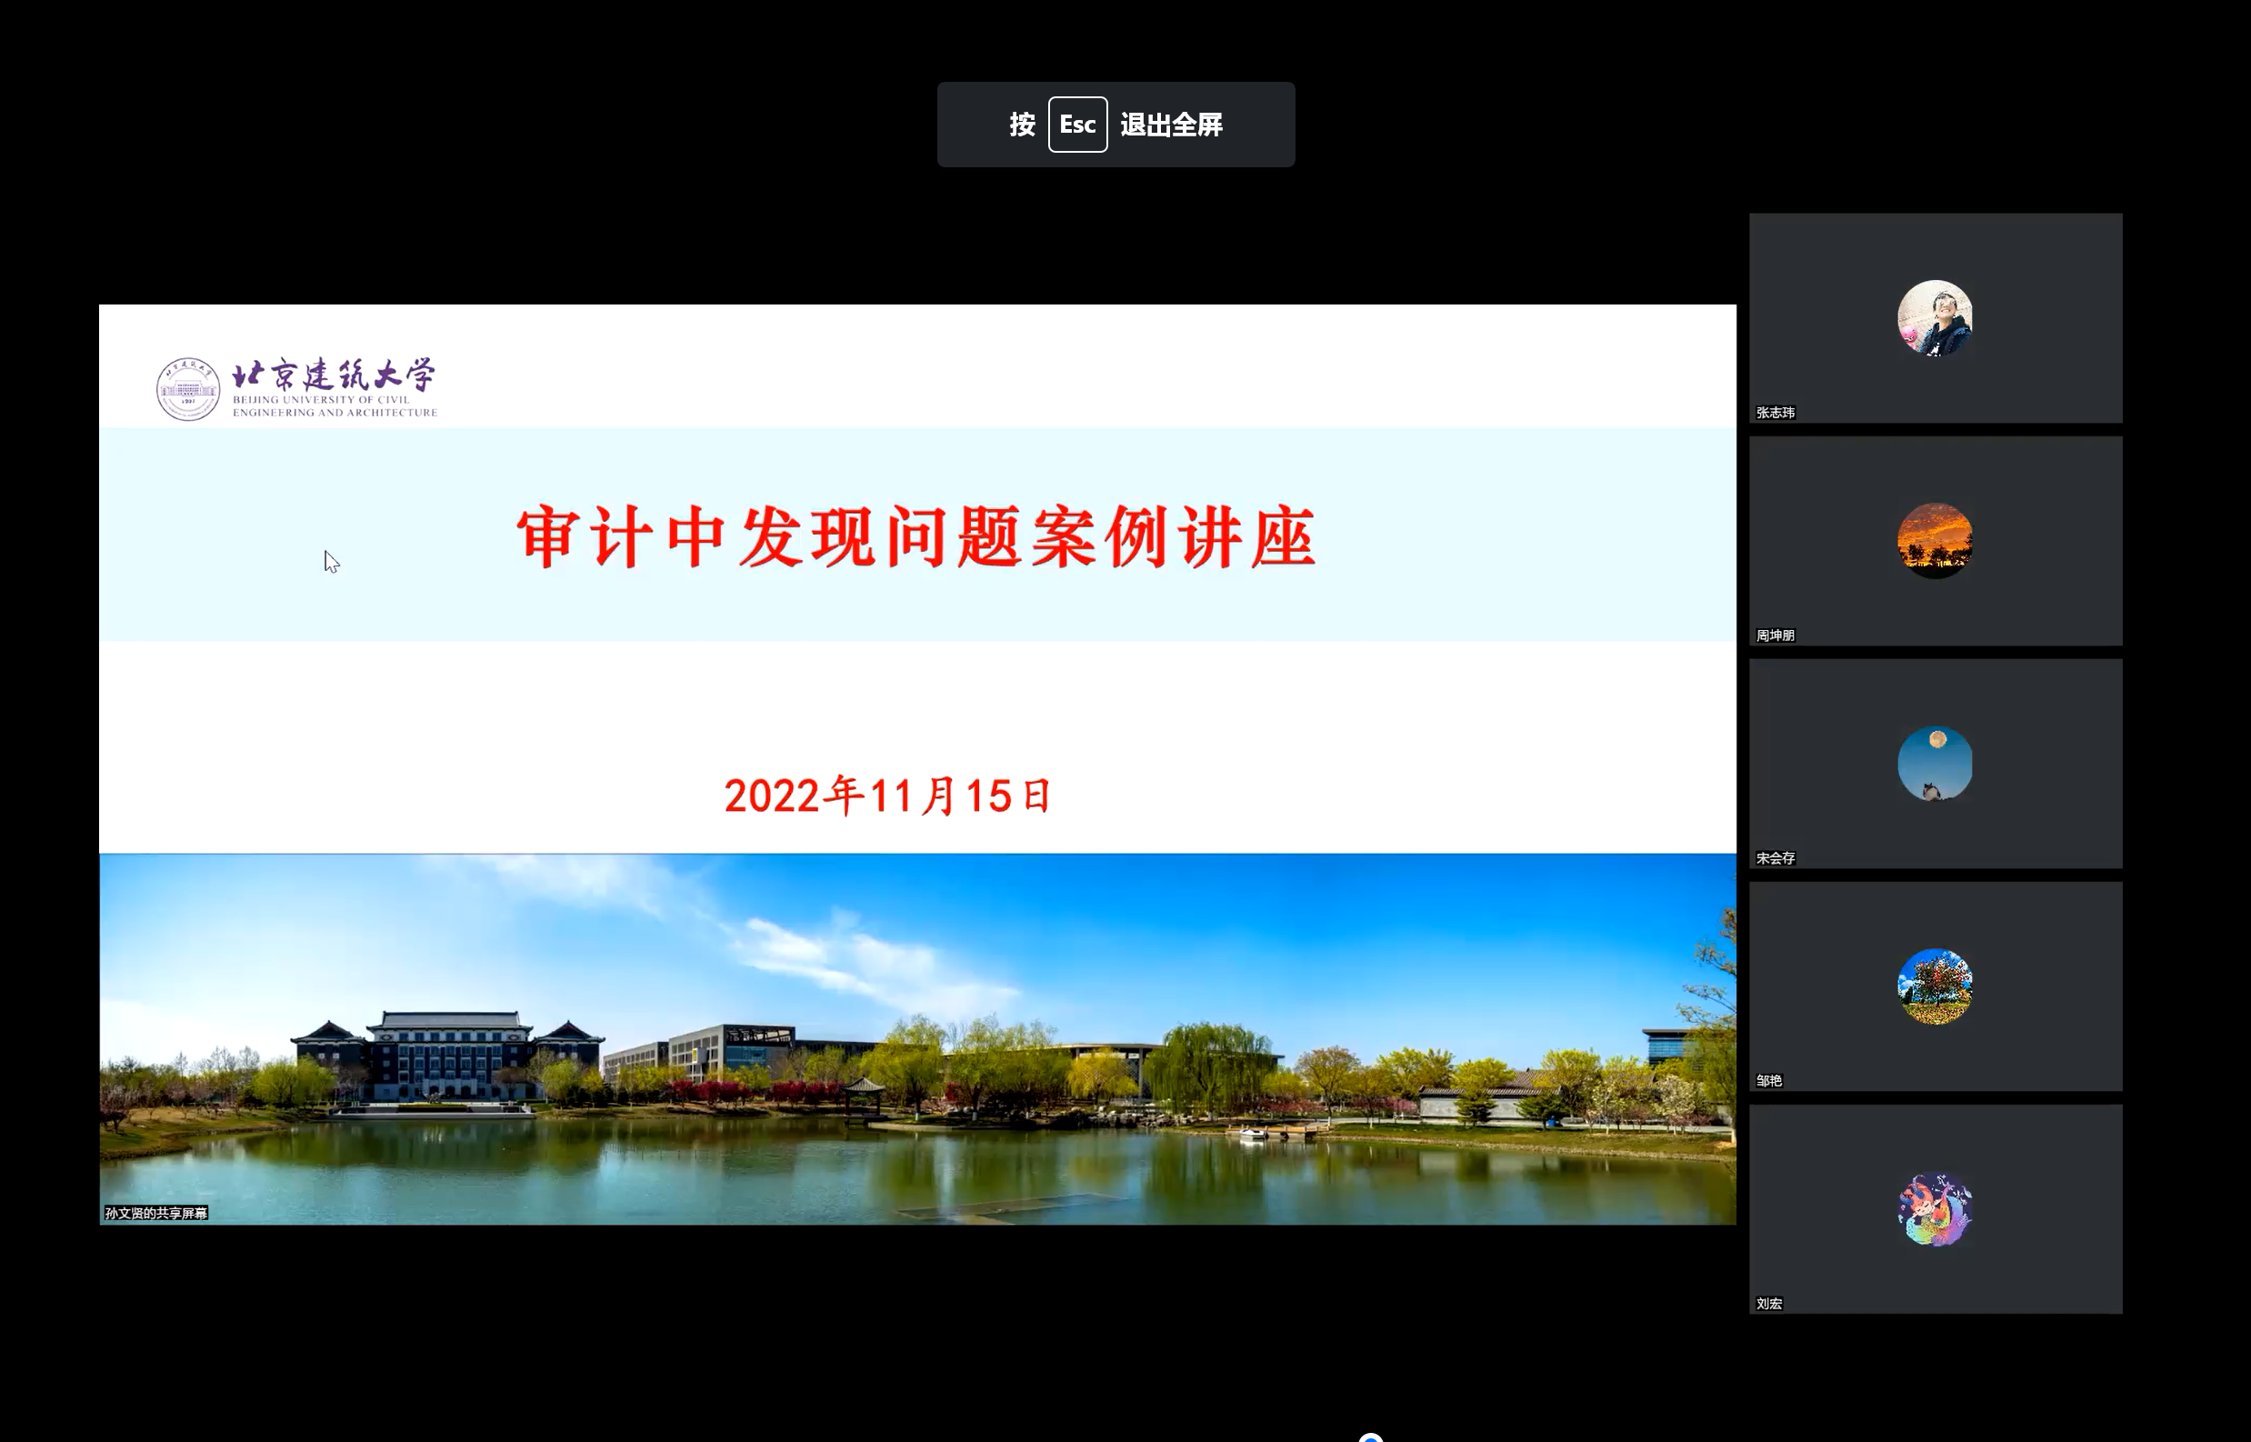The width and height of the screenshot is (2251, 1442).
Task: Click the 退出全屏 exit fullscreen text
Action: [1174, 125]
